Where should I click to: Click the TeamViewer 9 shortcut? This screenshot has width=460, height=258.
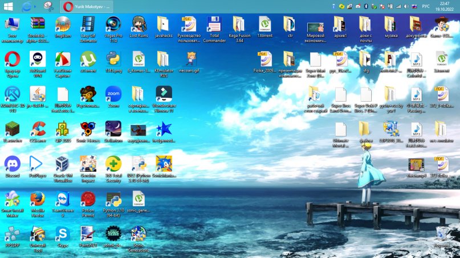(x=63, y=199)
